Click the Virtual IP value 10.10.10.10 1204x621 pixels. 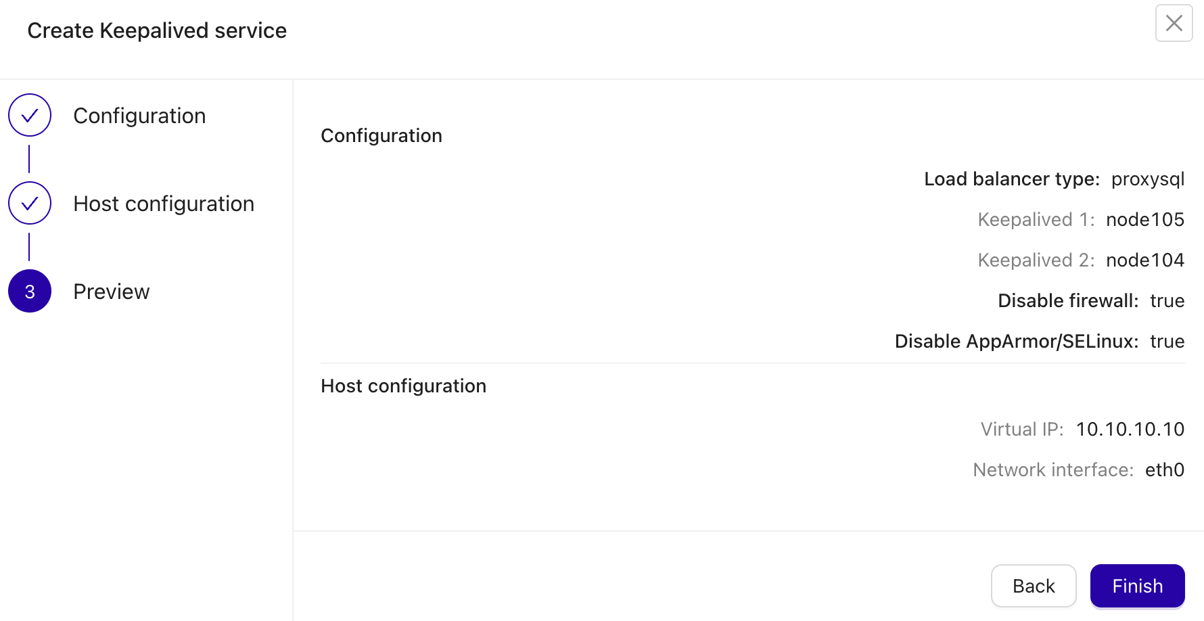[1130, 429]
